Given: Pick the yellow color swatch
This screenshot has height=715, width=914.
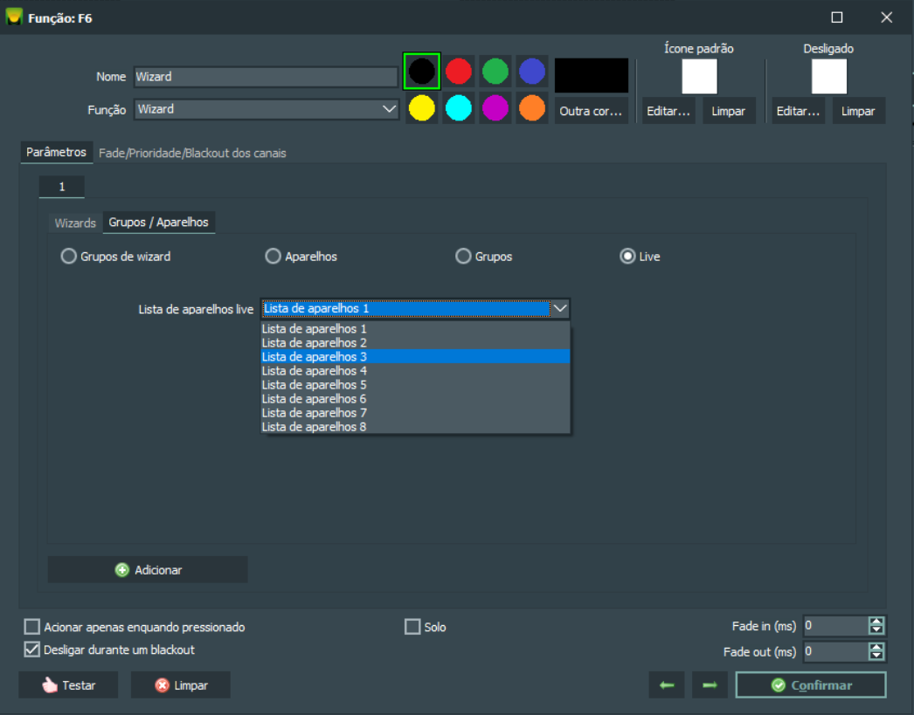Looking at the screenshot, I should pyautogui.click(x=421, y=107).
